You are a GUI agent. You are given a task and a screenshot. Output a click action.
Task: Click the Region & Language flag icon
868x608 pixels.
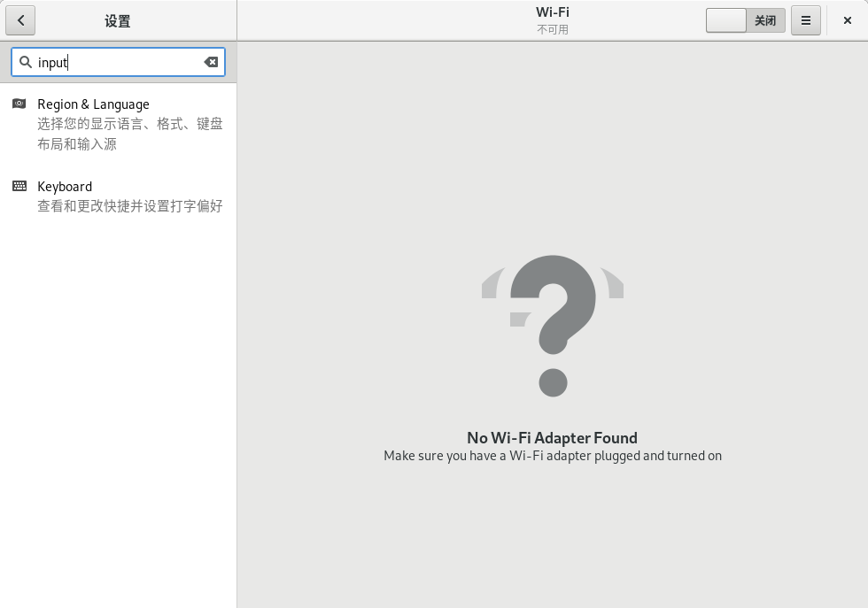pos(19,104)
